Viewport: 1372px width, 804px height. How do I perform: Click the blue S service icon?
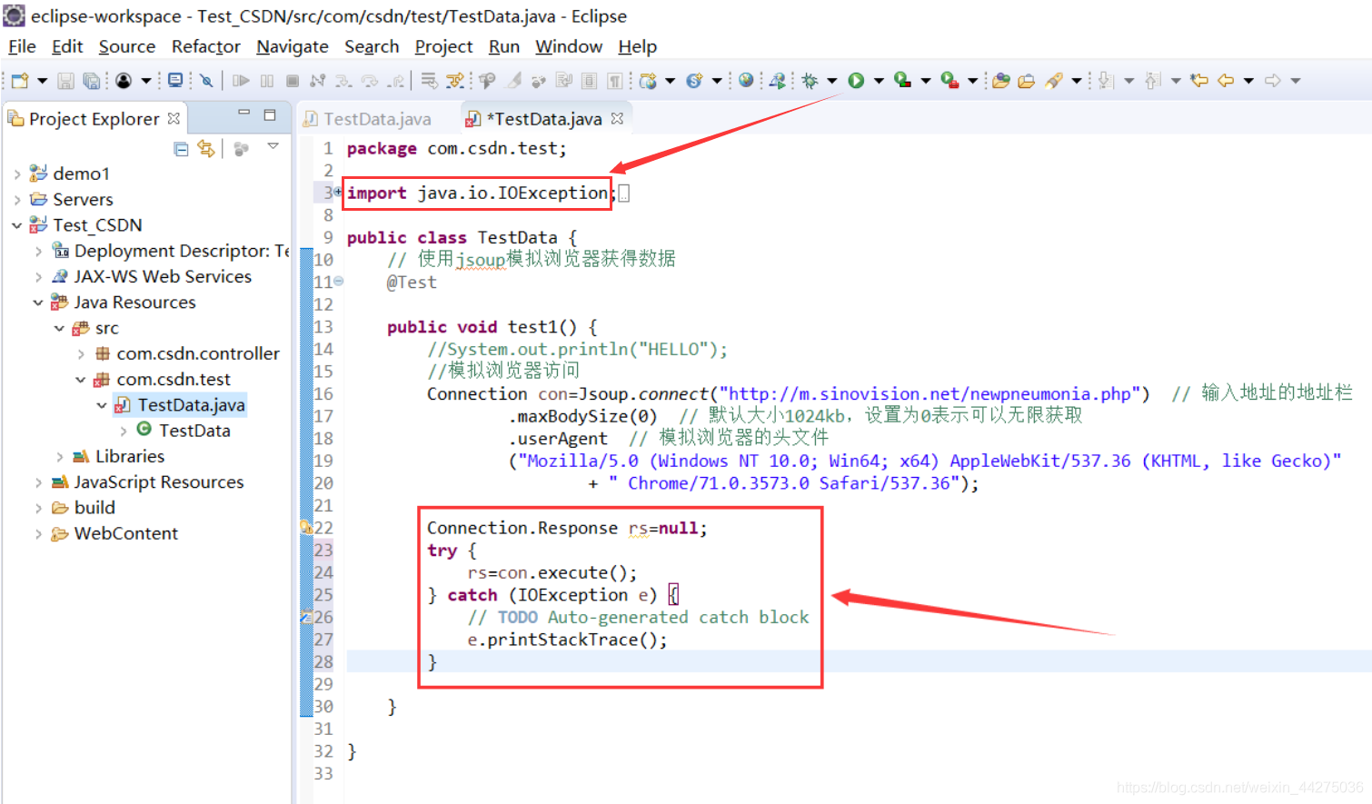click(694, 81)
